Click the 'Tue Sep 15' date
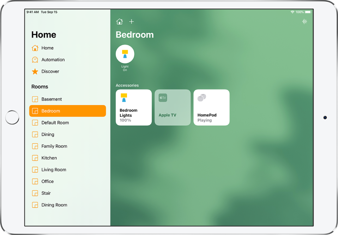Viewport: 338px width, 235px height. [x=49, y=12]
